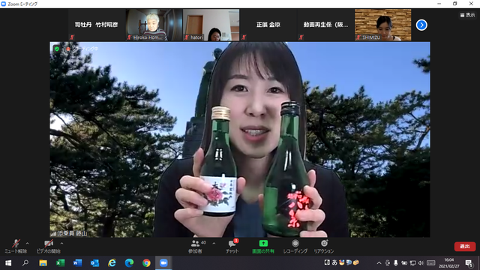Image resolution: width=480 pixels, height=270 pixels.
Task: Open Outlook from the taskbar
Action: pyautogui.click(x=94, y=263)
